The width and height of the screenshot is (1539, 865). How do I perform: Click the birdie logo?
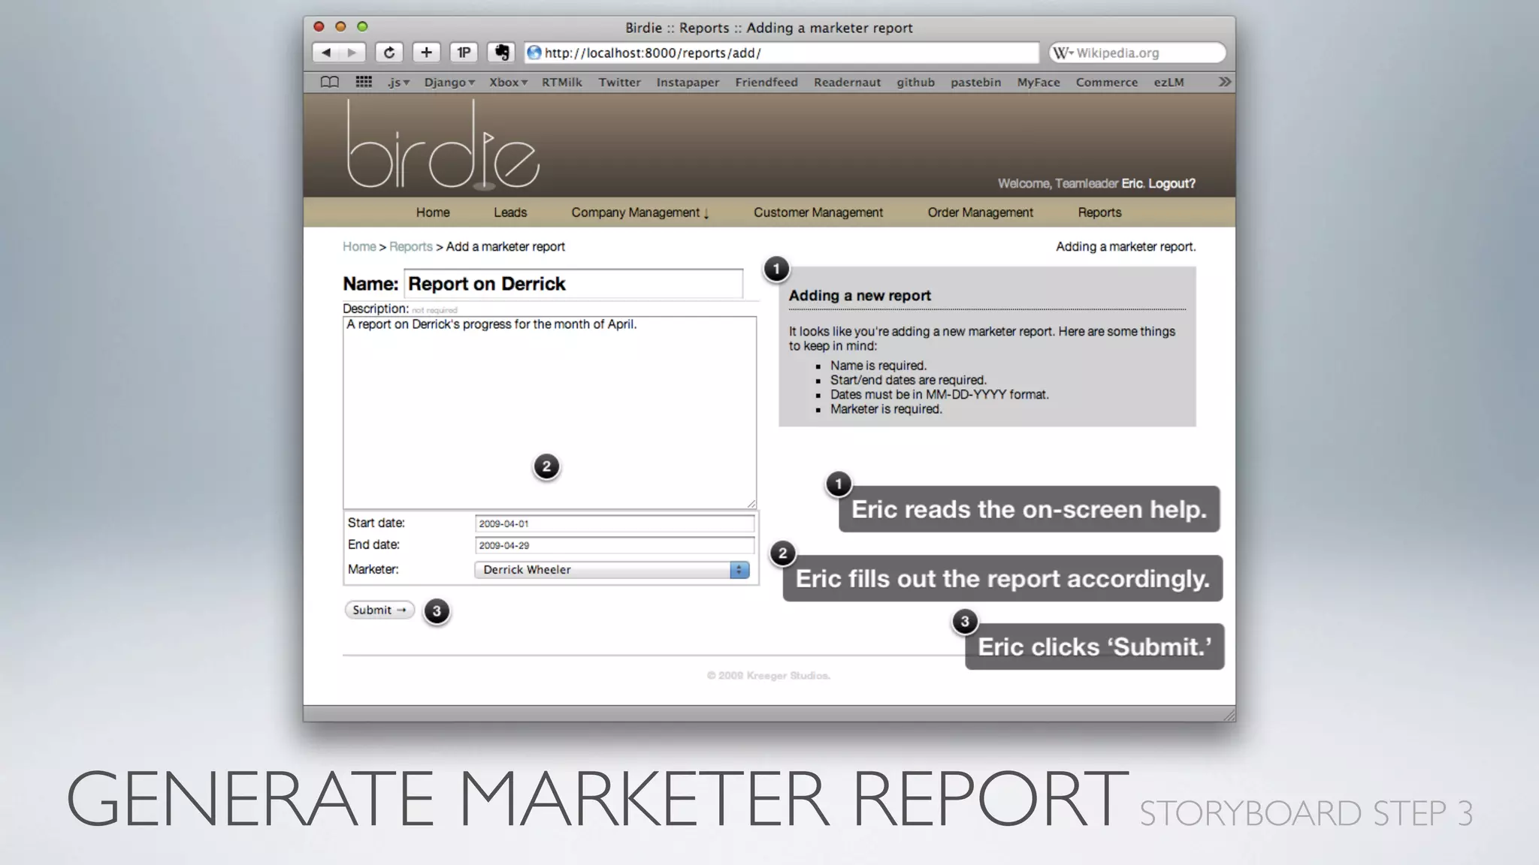pos(443,144)
